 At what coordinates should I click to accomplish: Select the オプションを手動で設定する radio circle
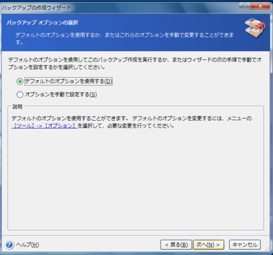[x=20, y=95]
